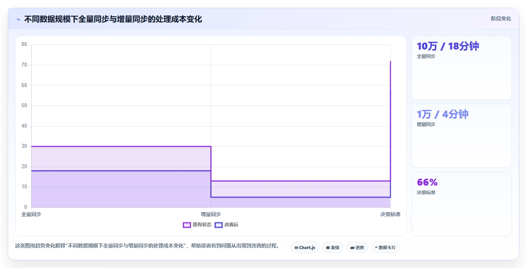Toggle the 原有状态 legend entry

click(197, 225)
